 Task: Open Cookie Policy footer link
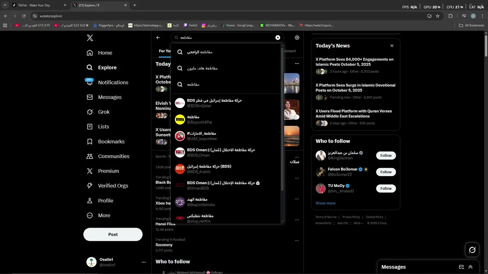tap(374, 217)
